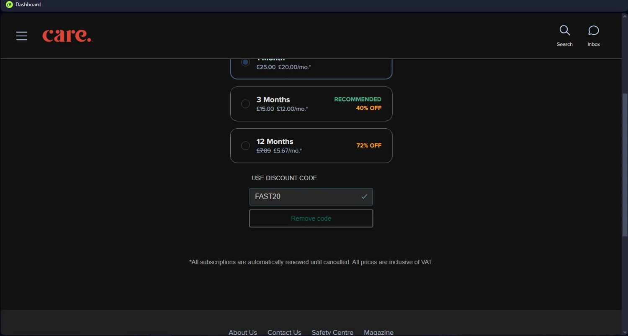Go to the Care. logo homepage

[x=67, y=36]
